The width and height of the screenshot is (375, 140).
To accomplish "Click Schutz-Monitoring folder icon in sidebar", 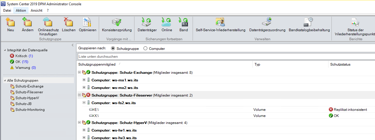I will click(x=12, y=110).
